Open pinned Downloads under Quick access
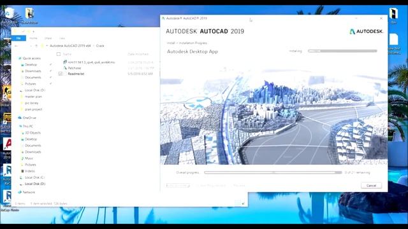 pyautogui.click(x=33, y=71)
